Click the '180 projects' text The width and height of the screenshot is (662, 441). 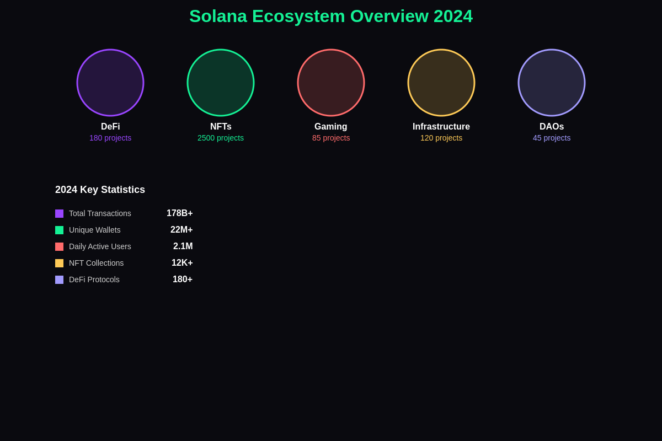tap(110, 138)
